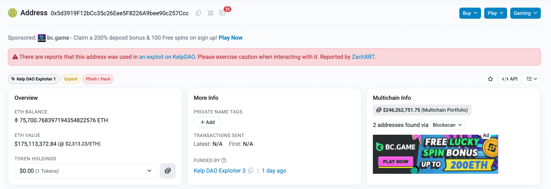Add address to watch list star
This screenshot has height=189, width=551.
[x=490, y=79]
